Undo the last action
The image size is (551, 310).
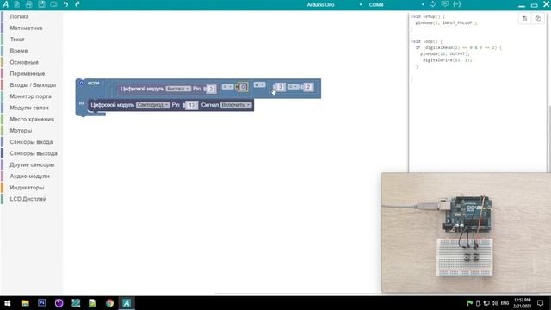[65, 4]
